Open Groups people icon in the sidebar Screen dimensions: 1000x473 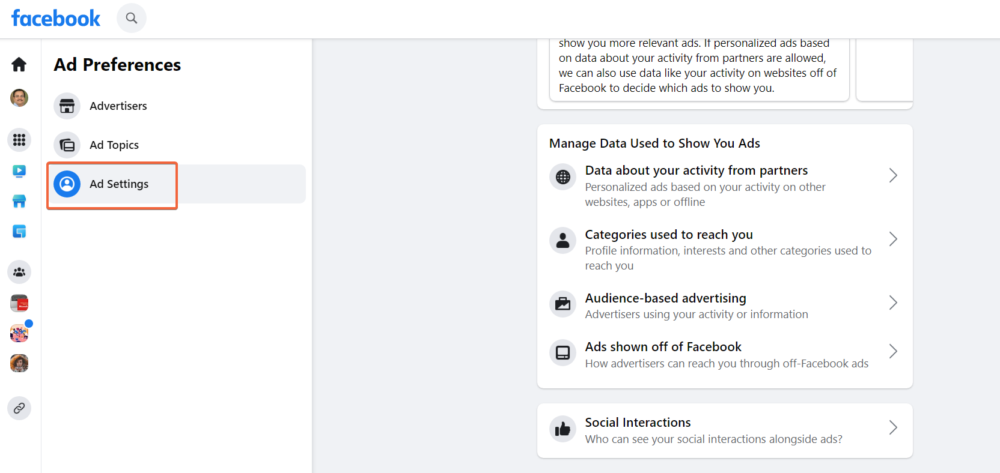click(19, 272)
